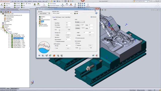Click the Turning icon in the ribbon

(x=38, y=4)
